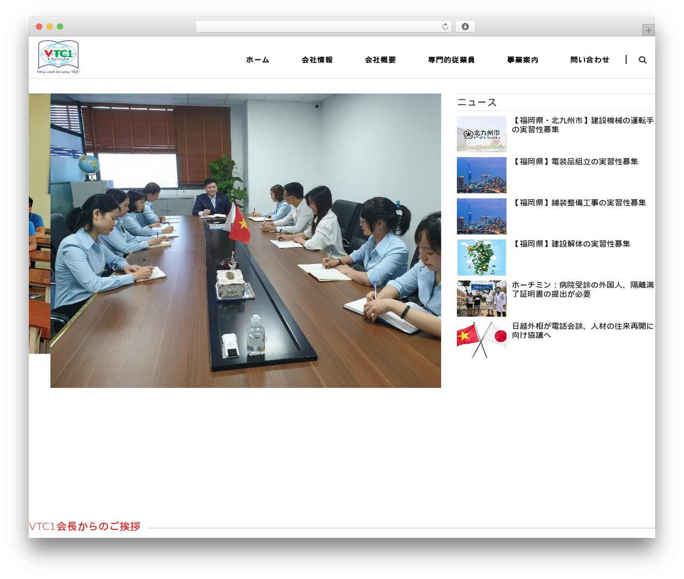Click the VTC1 Education logo
Viewport: 684px width, 579px height.
(58, 57)
